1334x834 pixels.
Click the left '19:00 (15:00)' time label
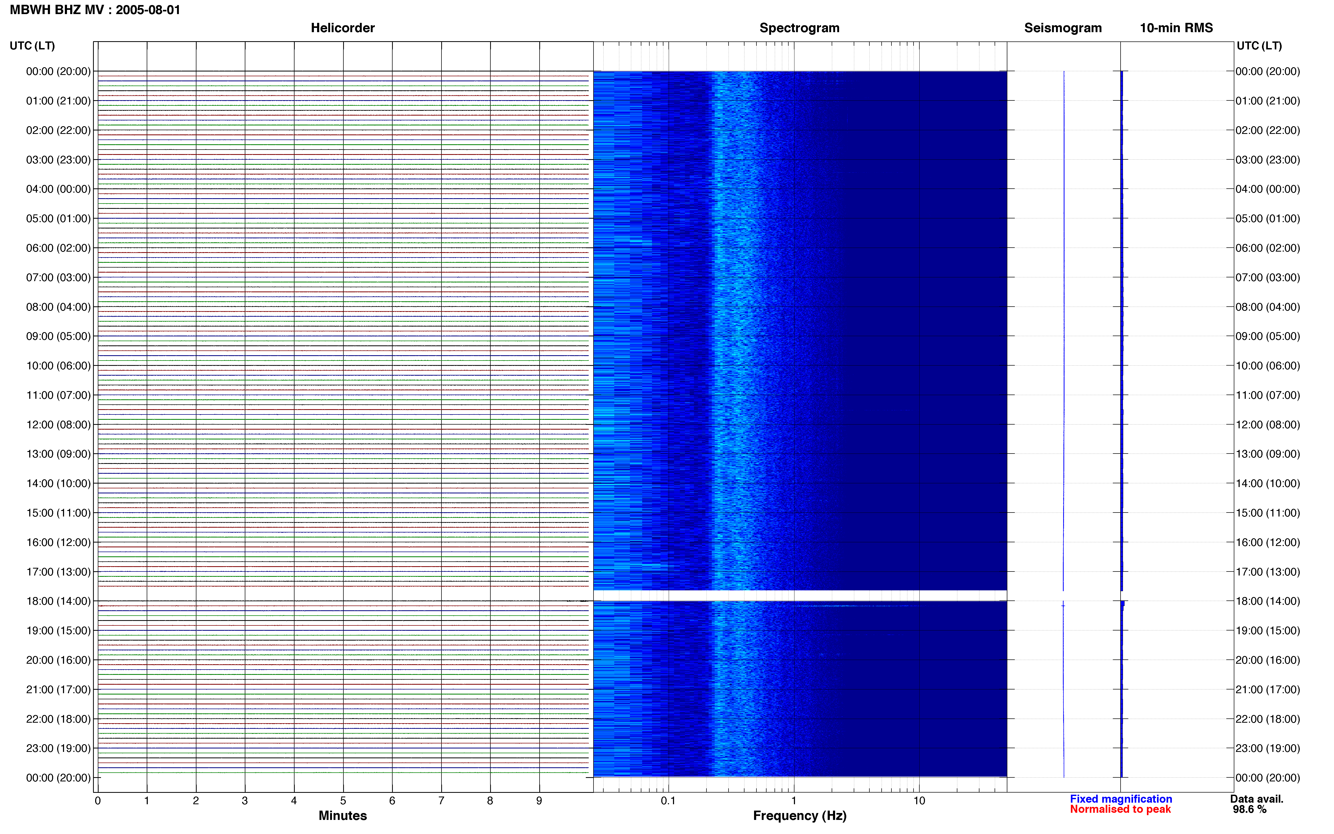click(x=58, y=630)
